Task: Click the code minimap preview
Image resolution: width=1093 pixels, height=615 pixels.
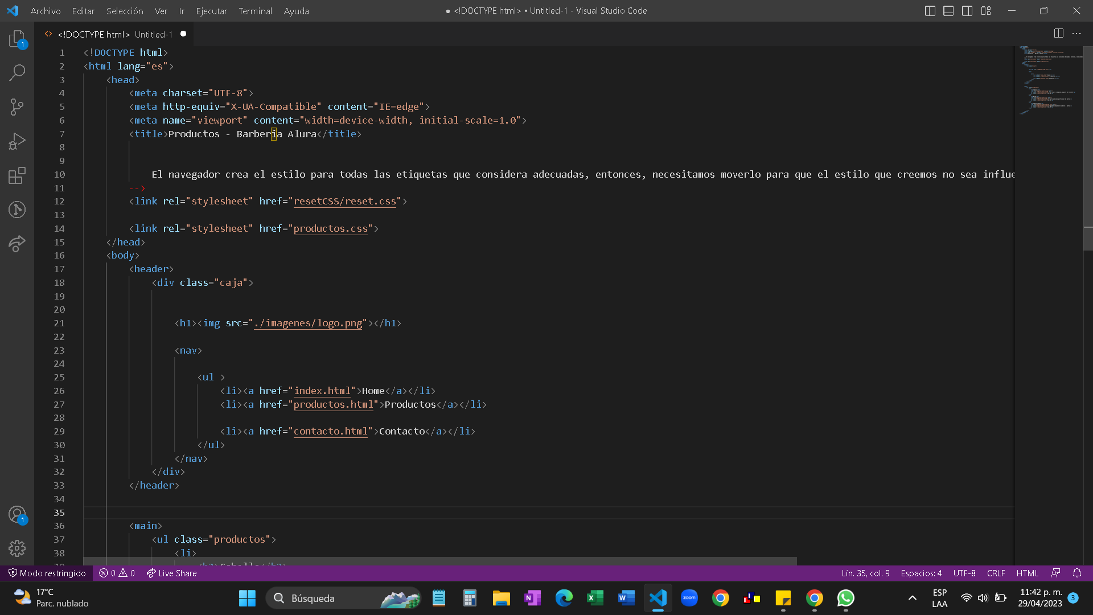Action: [1050, 80]
